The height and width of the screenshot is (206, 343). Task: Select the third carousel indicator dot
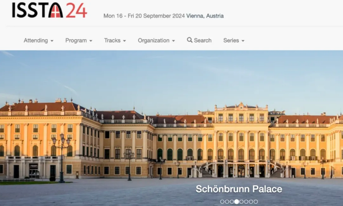pos(232,202)
